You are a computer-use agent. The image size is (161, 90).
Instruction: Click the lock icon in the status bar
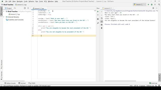[x=156, y=85]
